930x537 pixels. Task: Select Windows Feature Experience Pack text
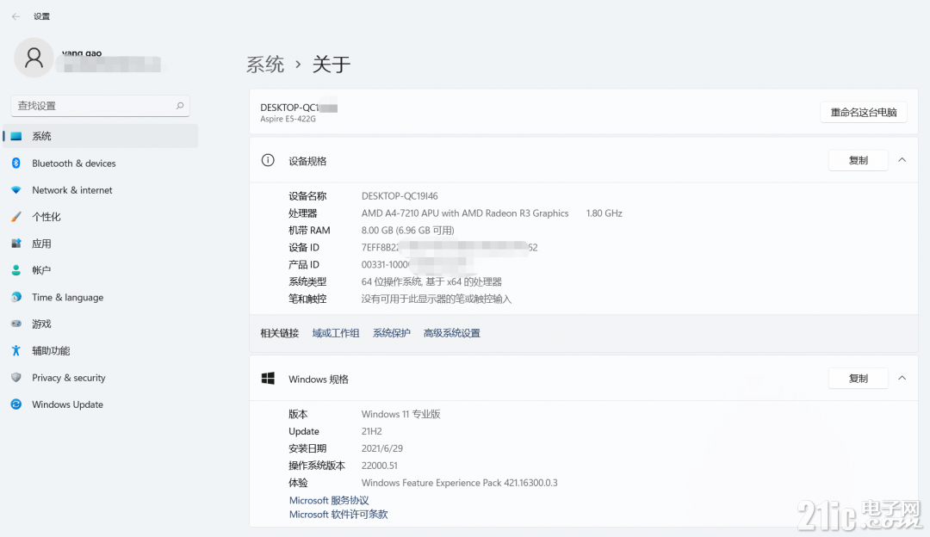(460, 483)
